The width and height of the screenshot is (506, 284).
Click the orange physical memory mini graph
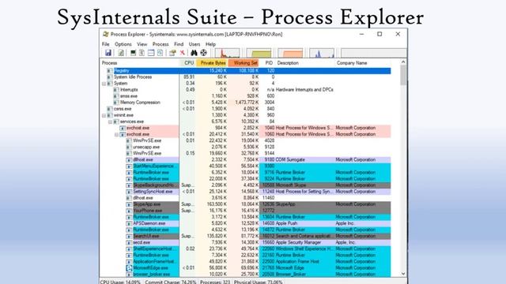[290, 53]
